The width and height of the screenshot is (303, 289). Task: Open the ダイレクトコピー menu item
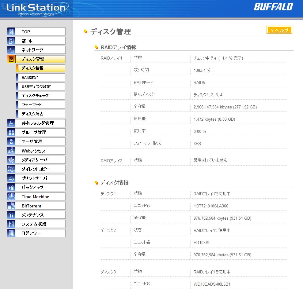(40, 169)
